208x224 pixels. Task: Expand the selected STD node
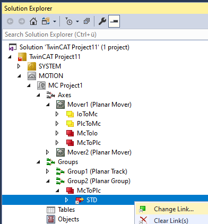pyautogui.click(x=67, y=200)
